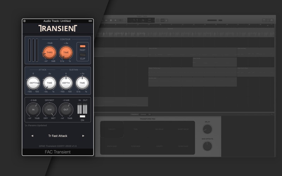Toggle Cycle mode in the GarageBand transport
The width and height of the screenshot is (282, 176).
tap(124, 20)
